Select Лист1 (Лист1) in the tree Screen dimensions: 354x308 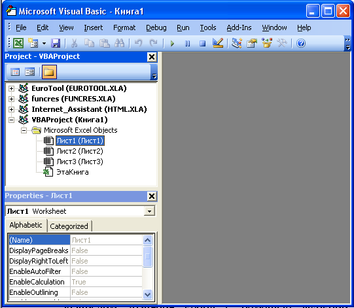click(x=80, y=141)
